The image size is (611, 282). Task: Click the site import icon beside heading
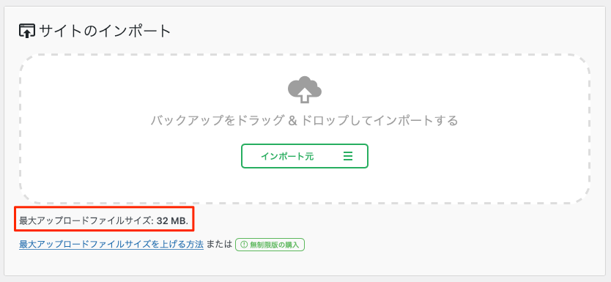(27, 31)
